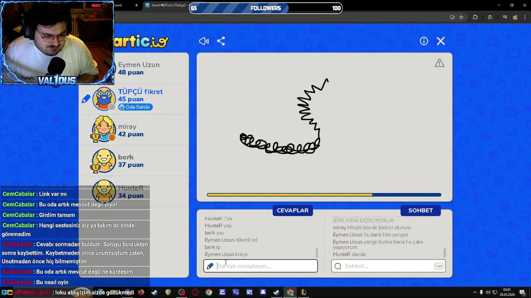531x298 pixels.
Task: Mute the game sound with speaker icon
Action: click(204, 41)
